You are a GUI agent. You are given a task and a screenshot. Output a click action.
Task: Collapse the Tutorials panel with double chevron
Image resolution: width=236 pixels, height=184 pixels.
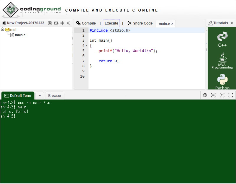pyautogui.click(x=232, y=23)
